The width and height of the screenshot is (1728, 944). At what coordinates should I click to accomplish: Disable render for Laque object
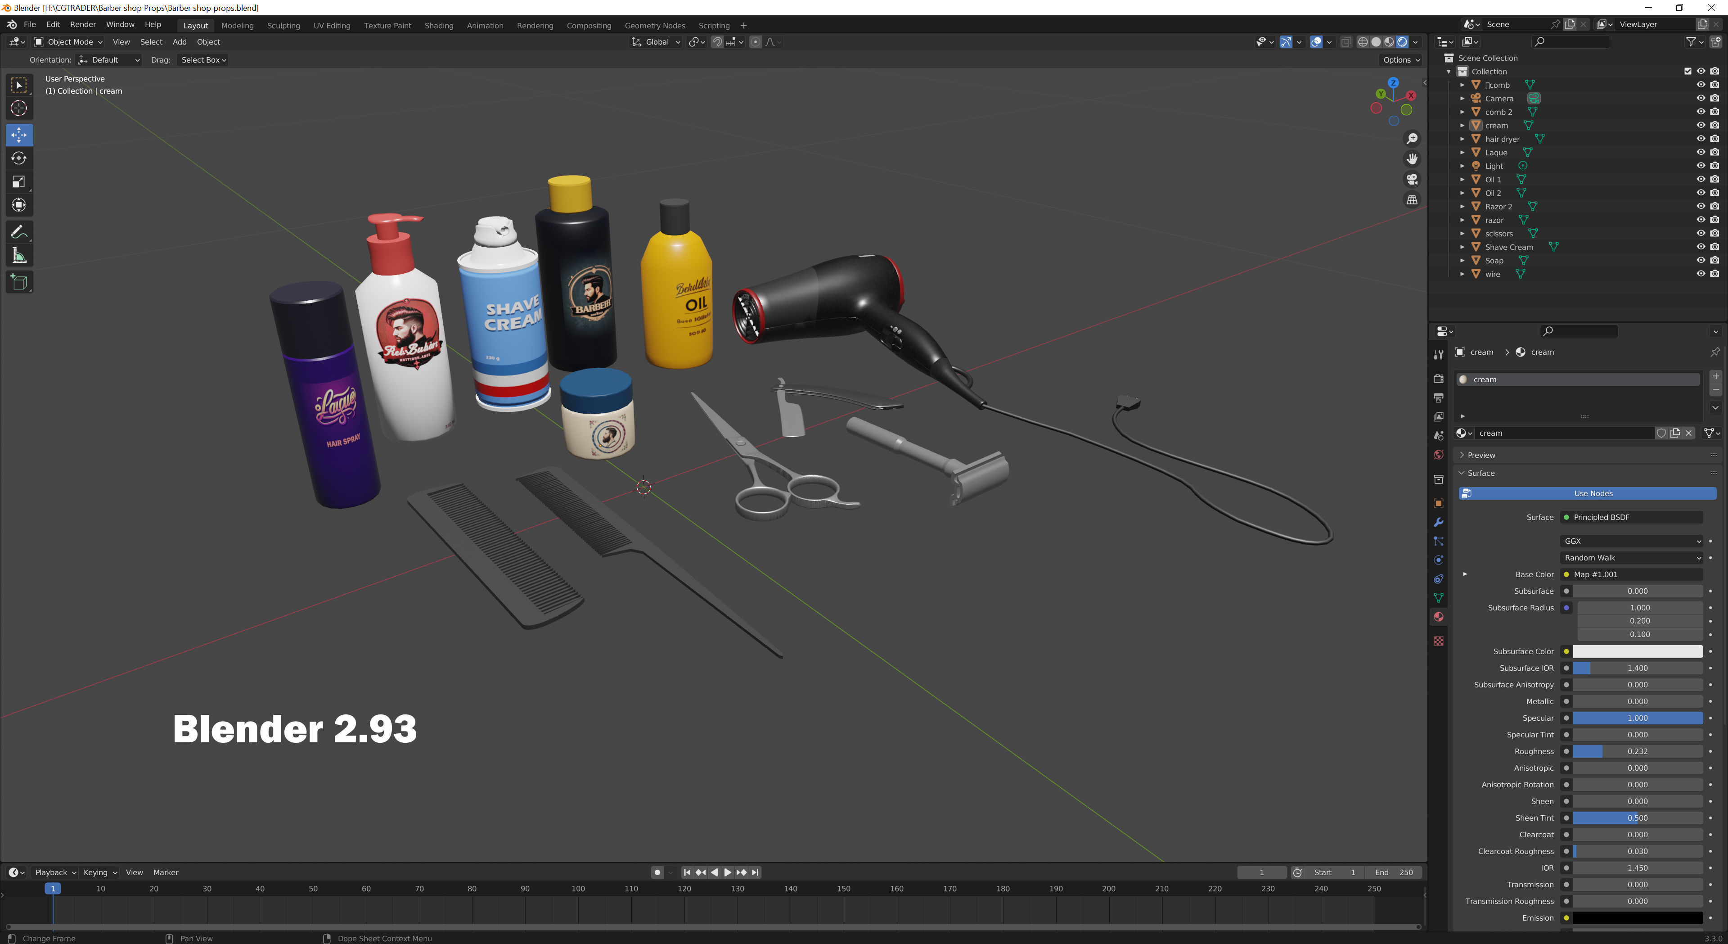[1714, 152]
